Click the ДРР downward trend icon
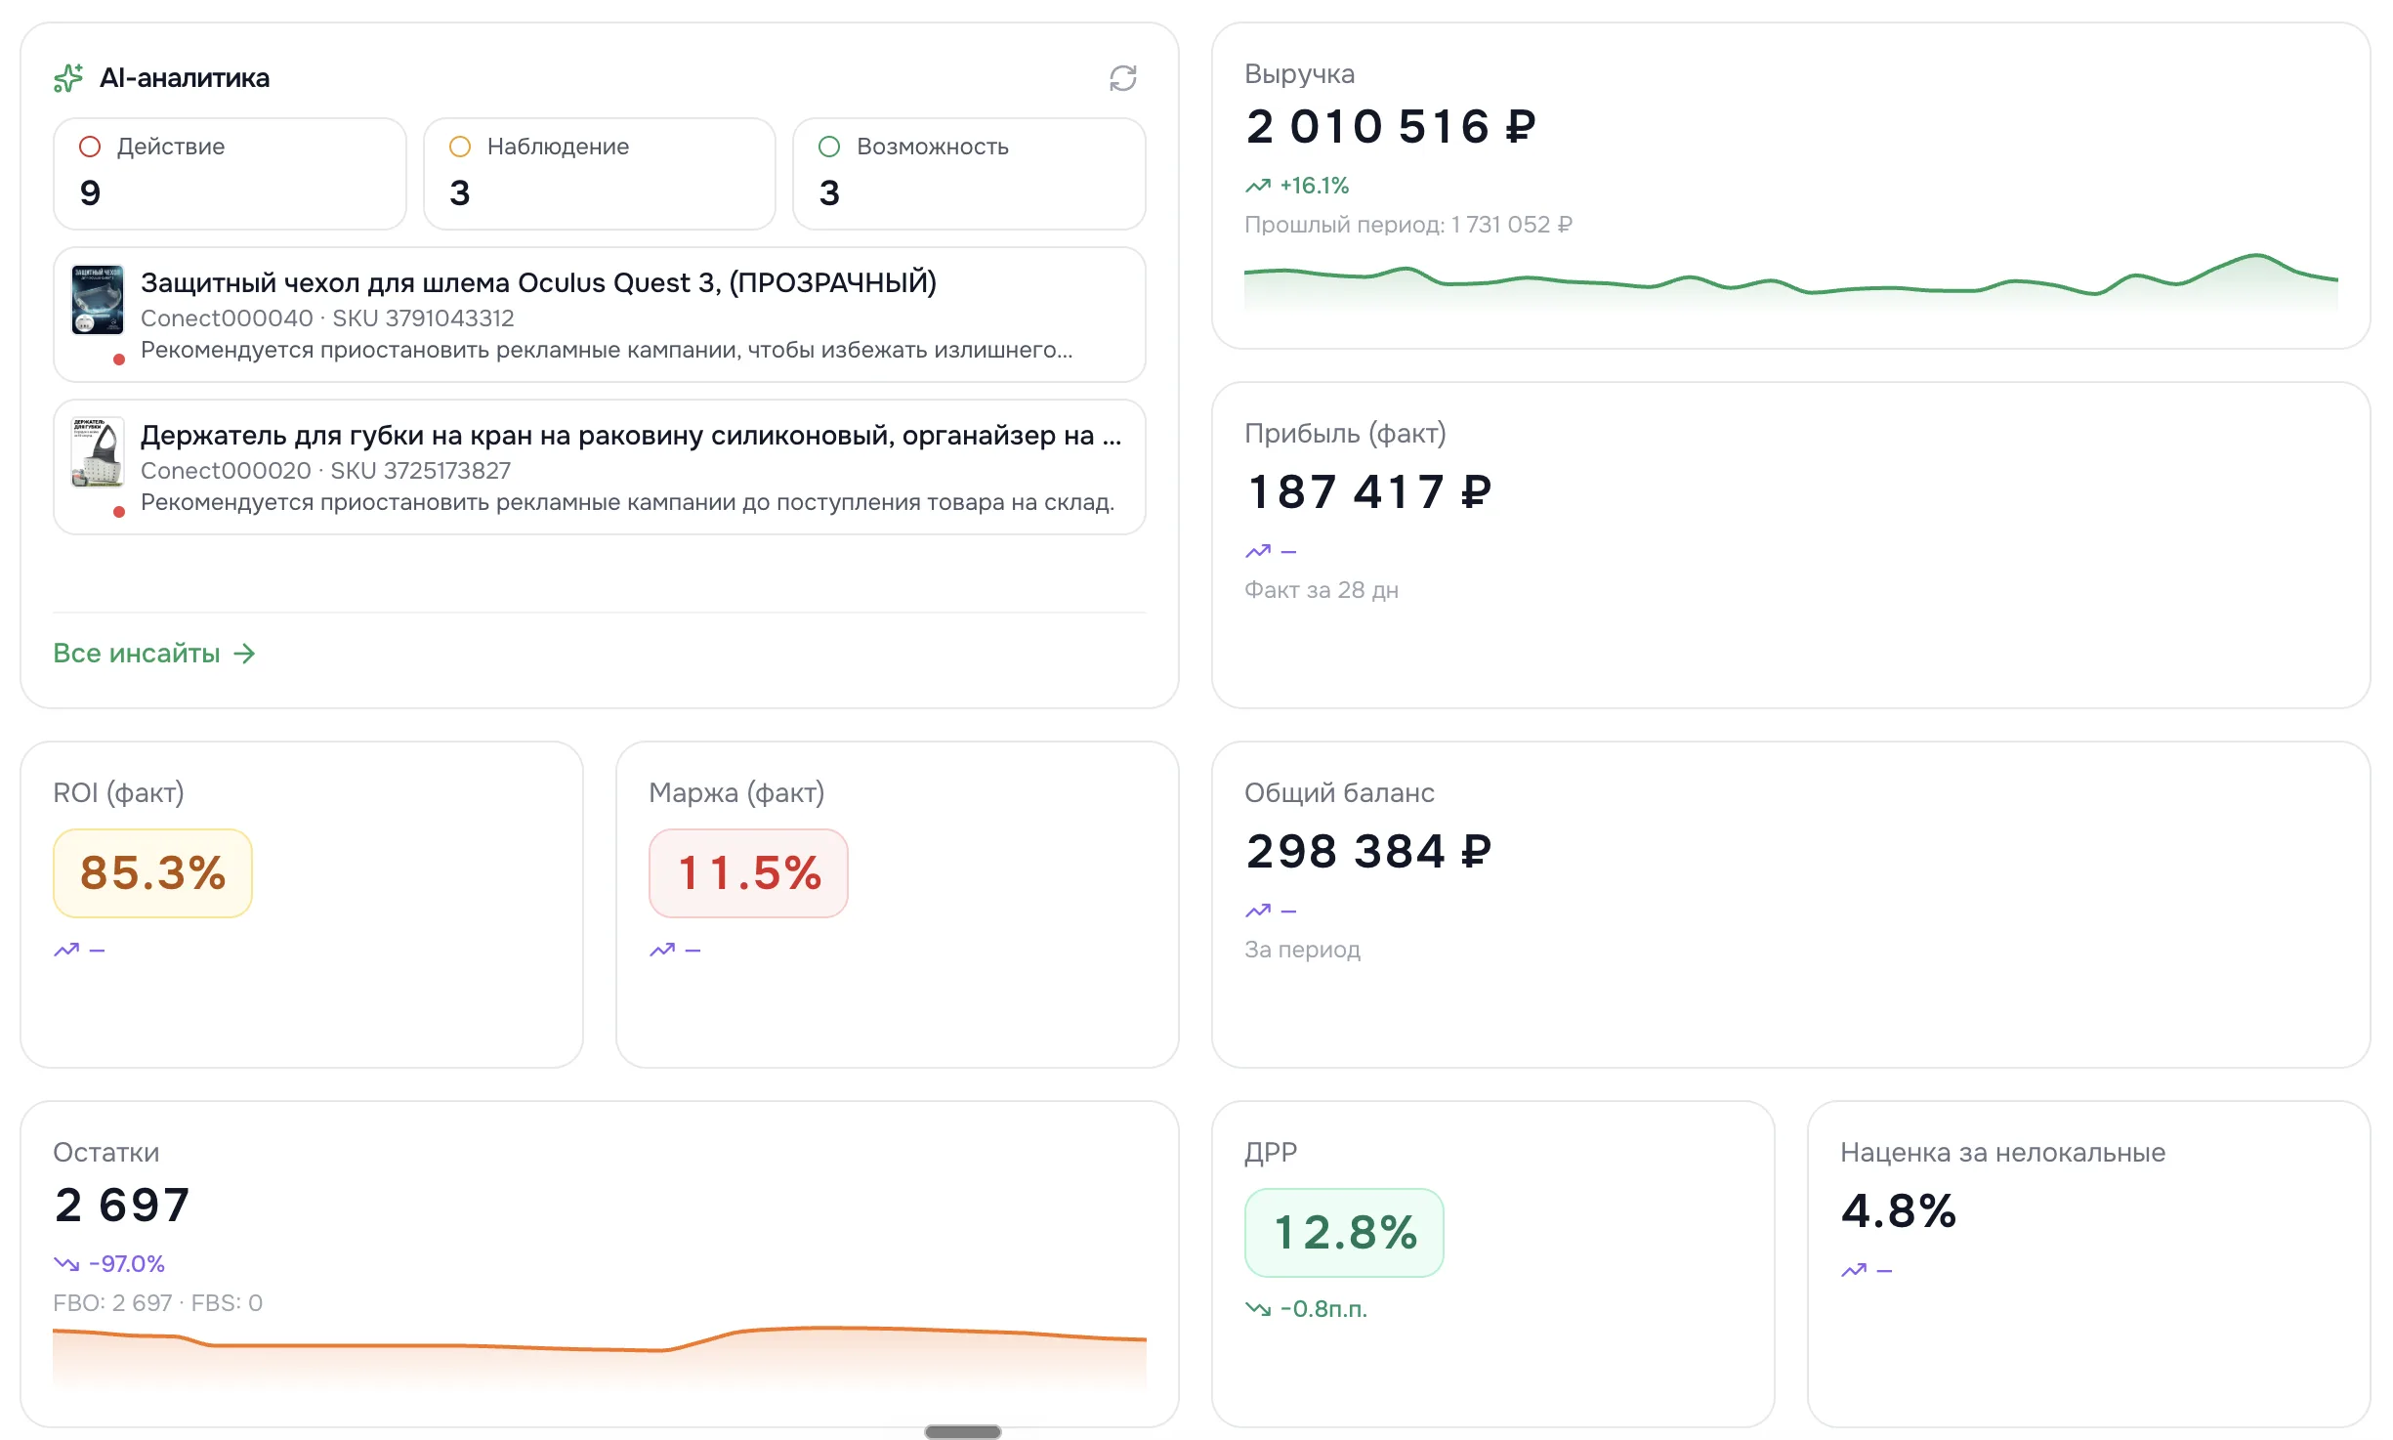The height and width of the screenshot is (1440, 2393). pyautogui.click(x=1257, y=1309)
